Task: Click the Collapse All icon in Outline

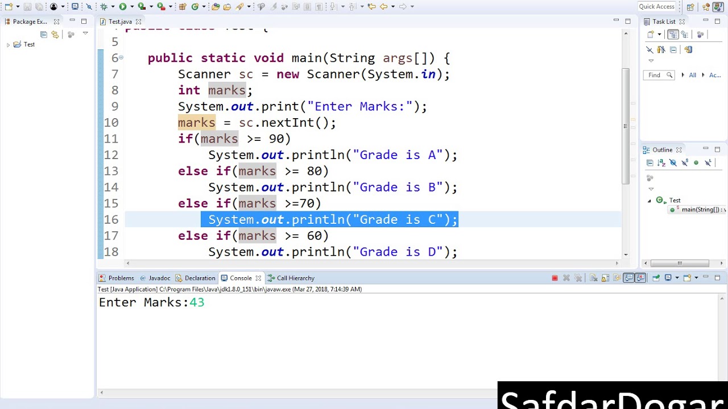Action: (650, 163)
